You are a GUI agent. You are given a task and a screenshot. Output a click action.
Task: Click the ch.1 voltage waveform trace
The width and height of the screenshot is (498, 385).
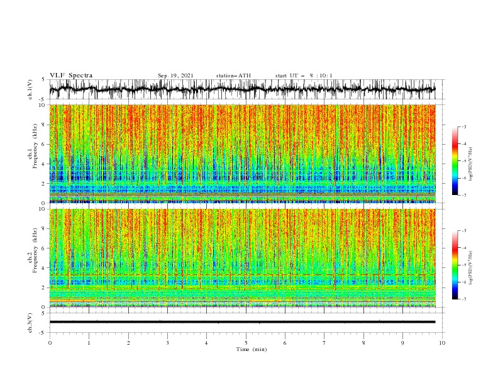[242, 89]
